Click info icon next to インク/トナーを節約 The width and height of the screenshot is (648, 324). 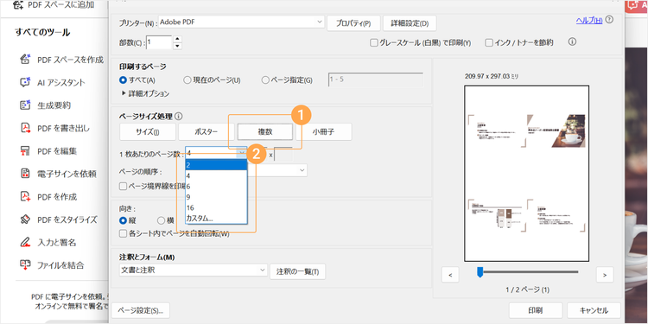pyautogui.click(x=572, y=41)
